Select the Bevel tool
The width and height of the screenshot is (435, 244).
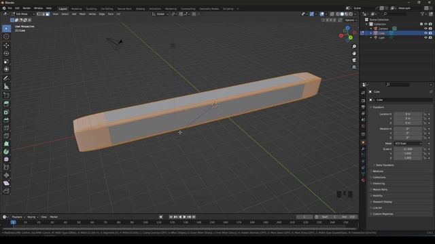click(6, 120)
